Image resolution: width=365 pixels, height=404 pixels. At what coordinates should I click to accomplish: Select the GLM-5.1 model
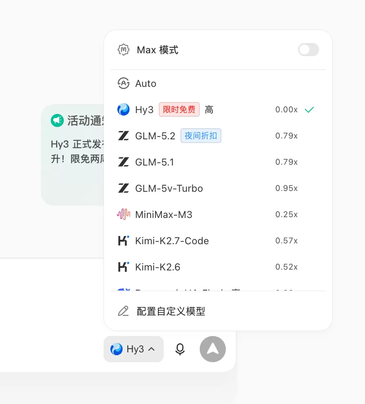218,162
